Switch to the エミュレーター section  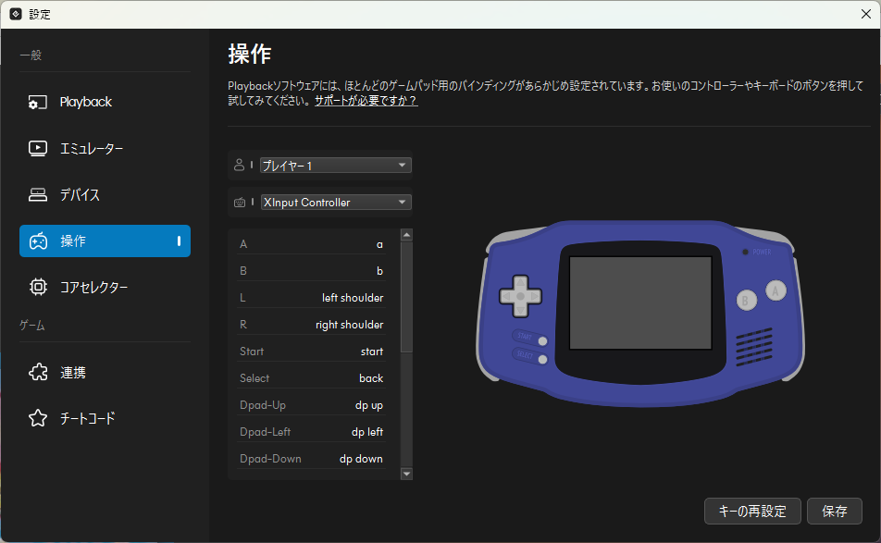pyautogui.click(x=92, y=149)
